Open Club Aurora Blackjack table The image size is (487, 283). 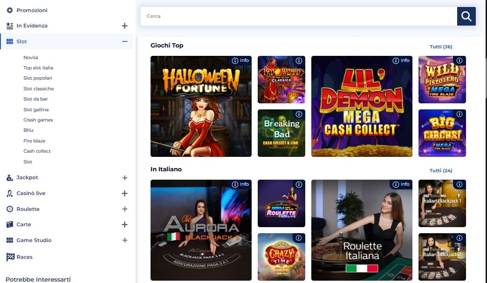pyautogui.click(x=201, y=230)
